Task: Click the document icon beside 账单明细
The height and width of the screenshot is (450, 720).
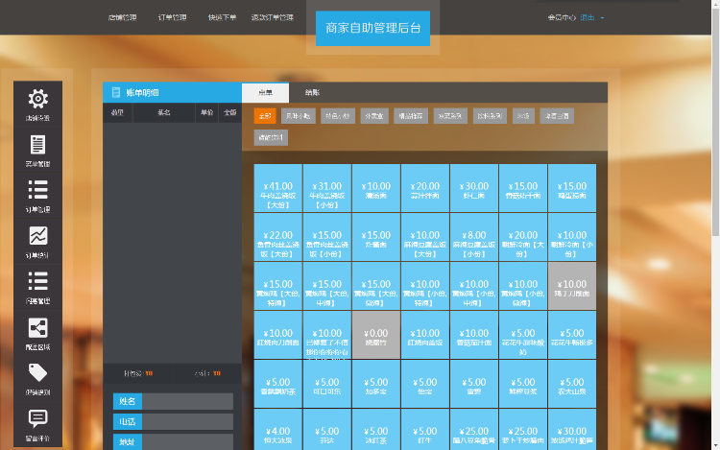Action: point(116,92)
